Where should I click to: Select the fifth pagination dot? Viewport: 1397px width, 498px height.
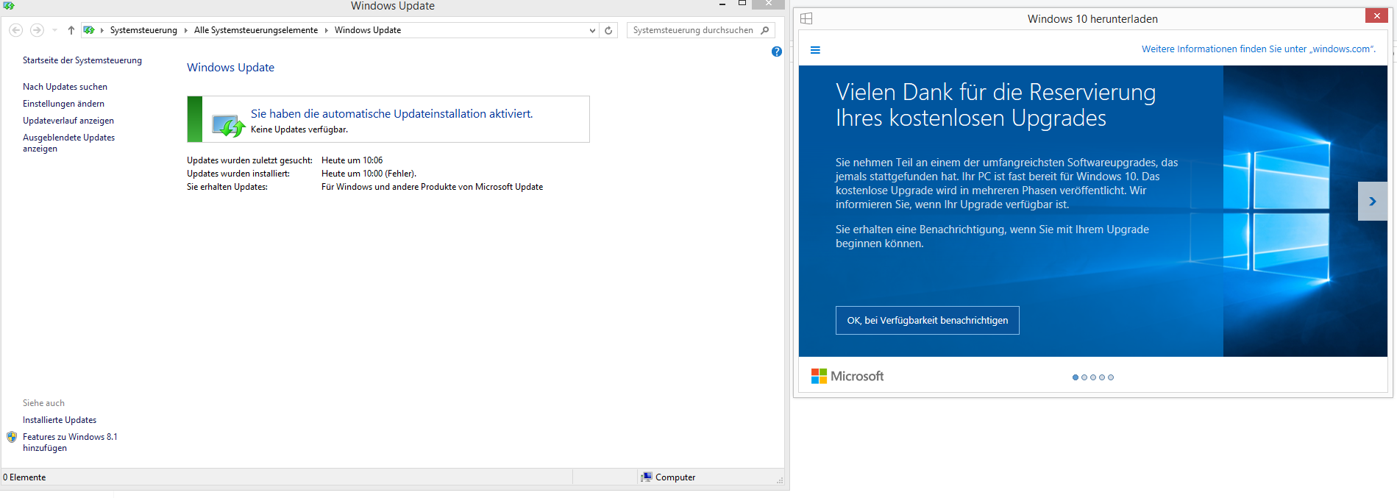coord(1111,377)
